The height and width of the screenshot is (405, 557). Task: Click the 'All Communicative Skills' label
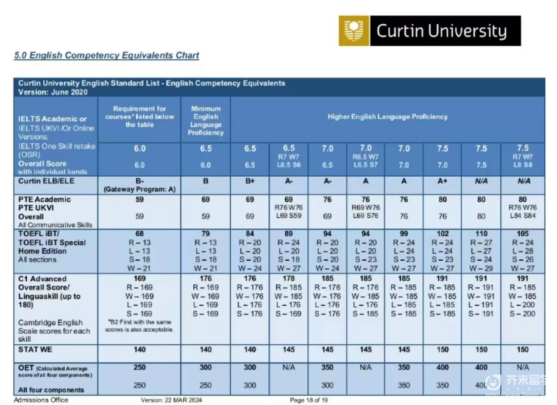[x=55, y=225]
